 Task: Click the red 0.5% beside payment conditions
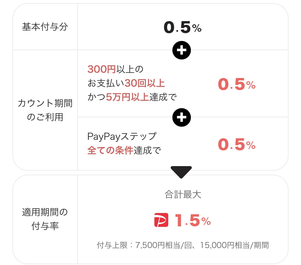pyautogui.click(x=237, y=84)
